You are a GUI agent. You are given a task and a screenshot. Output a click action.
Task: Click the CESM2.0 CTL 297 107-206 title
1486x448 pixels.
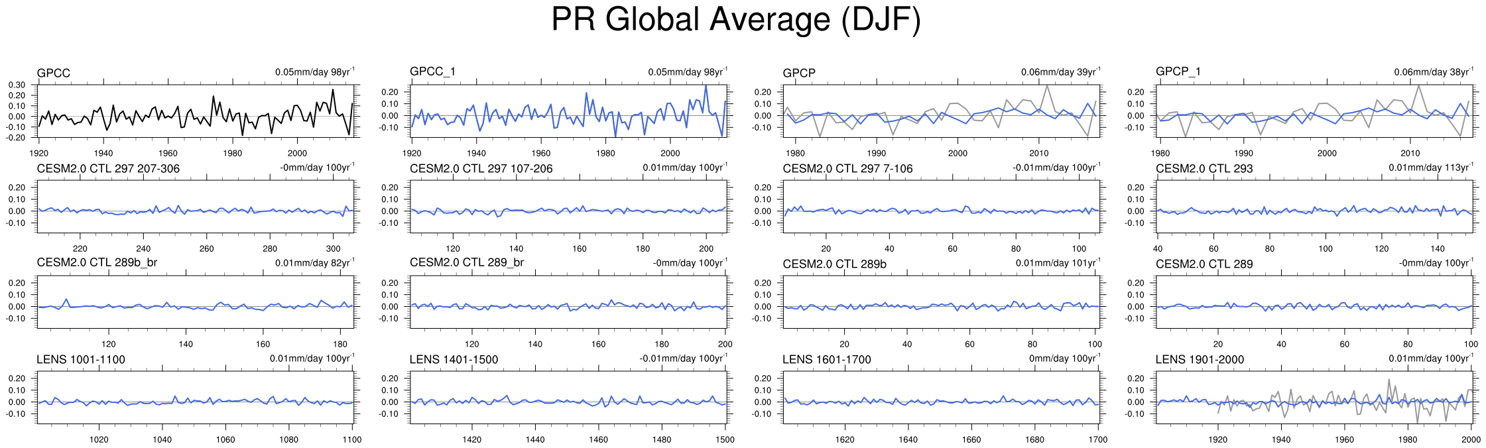pos(481,169)
